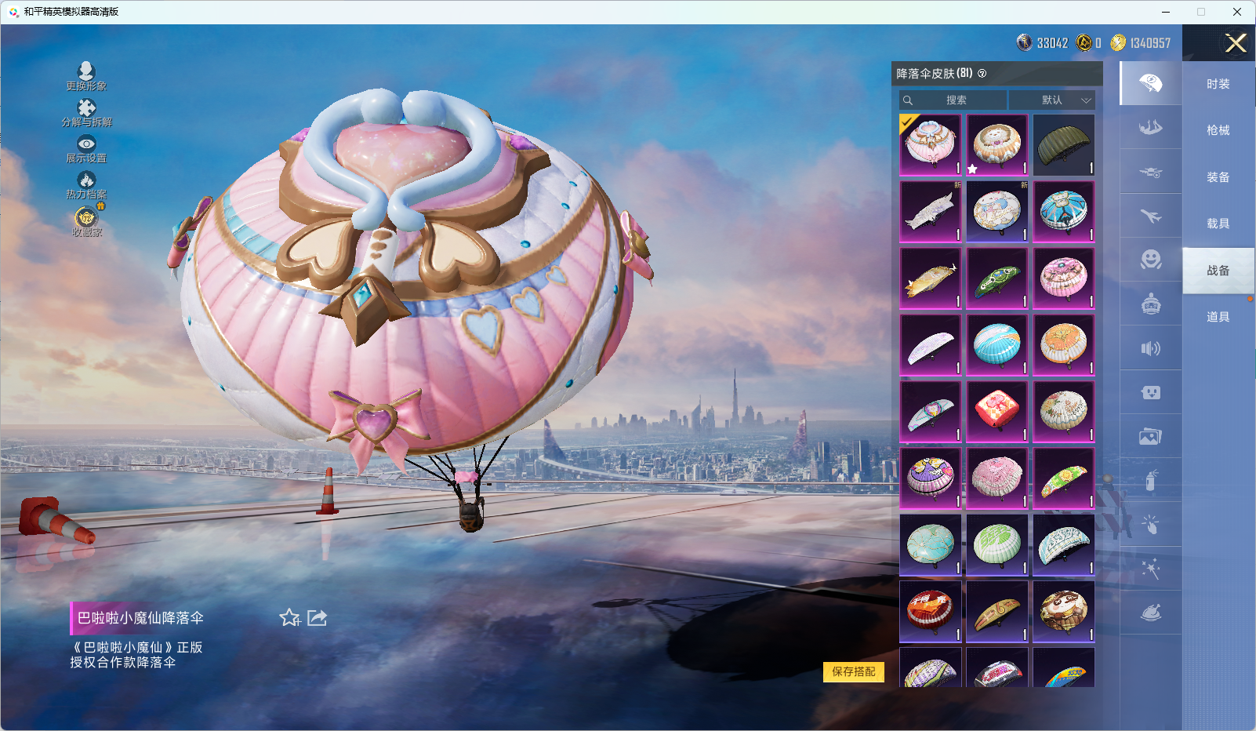Image resolution: width=1256 pixels, height=731 pixels.
Task: Select the spray can category icon
Action: pos(1150,480)
